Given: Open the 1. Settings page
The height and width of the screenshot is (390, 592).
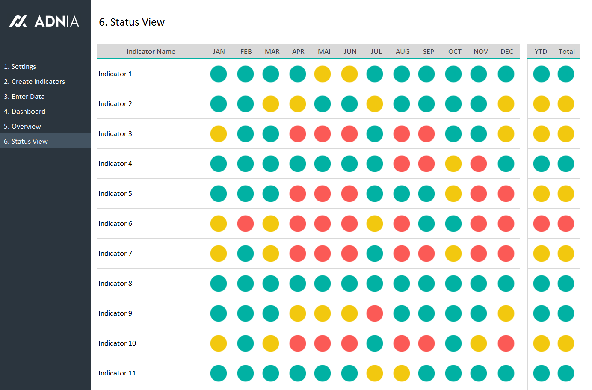Looking at the screenshot, I should tap(20, 67).
